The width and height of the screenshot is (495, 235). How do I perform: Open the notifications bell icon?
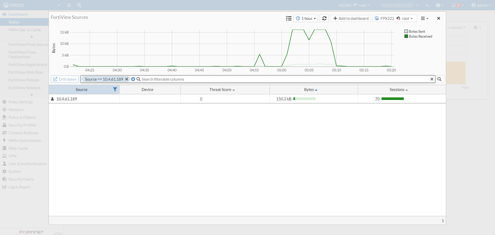[454, 5]
